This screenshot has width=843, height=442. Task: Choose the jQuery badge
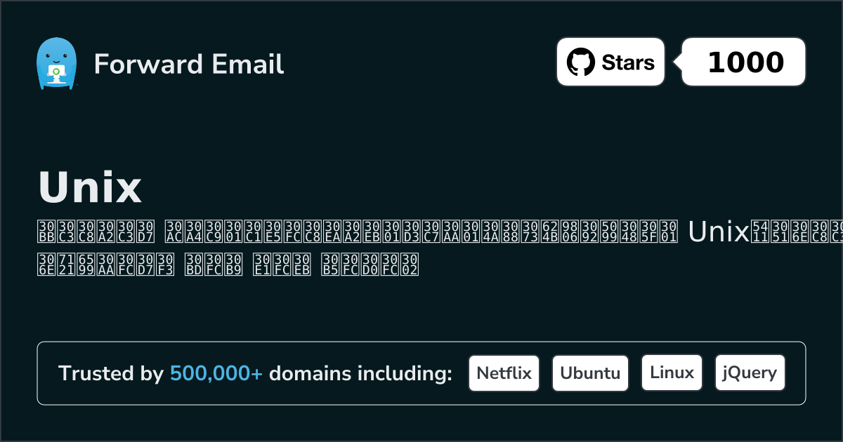750,373
